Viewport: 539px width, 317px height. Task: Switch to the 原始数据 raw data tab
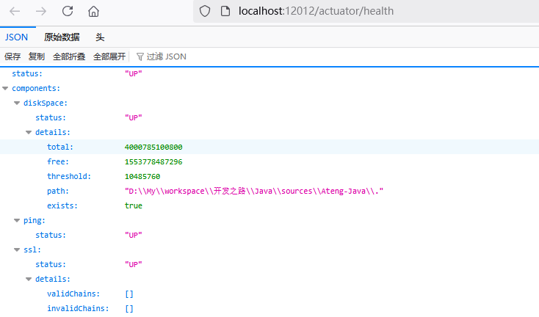pyautogui.click(x=62, y=37)
